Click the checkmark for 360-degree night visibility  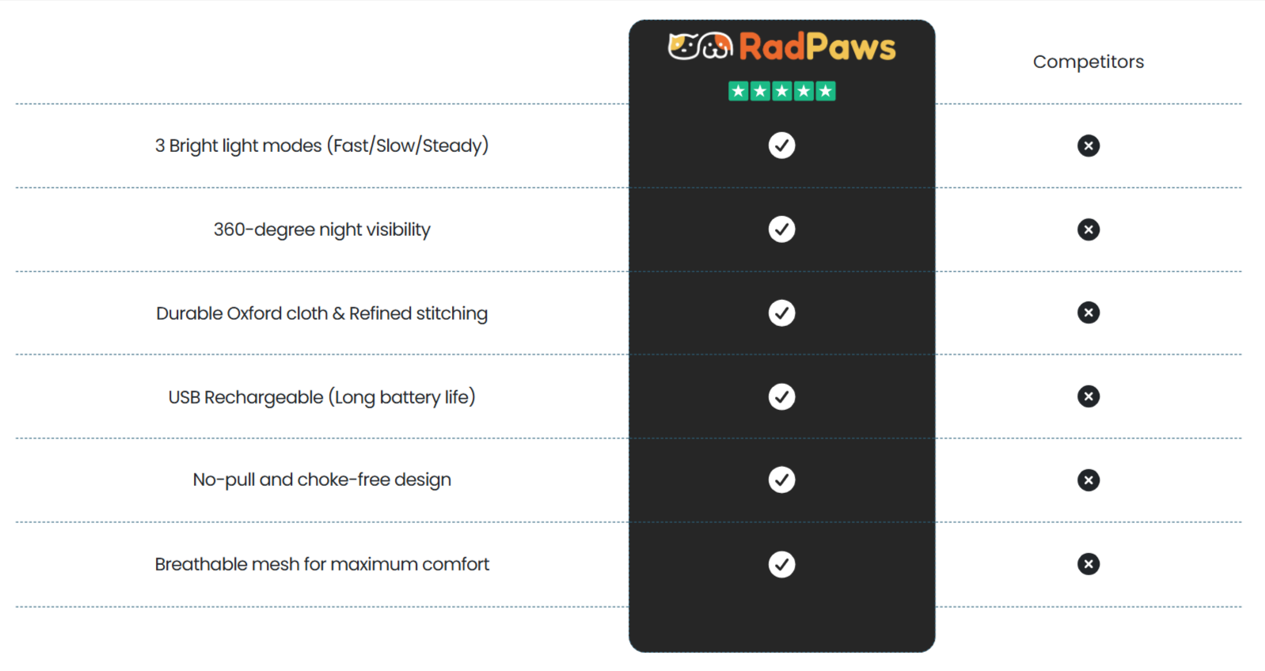pyautogui.click(x=781, y=229)
